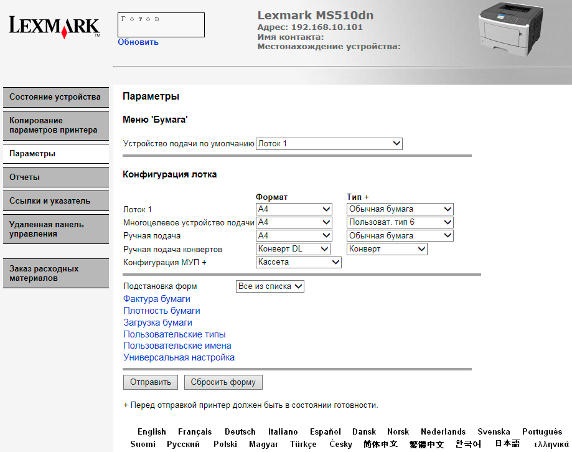The width and height of the screenshot is (572, 452).
Task: Open 'Состояние устройства' sidebar menu
Action: point(56,97)
